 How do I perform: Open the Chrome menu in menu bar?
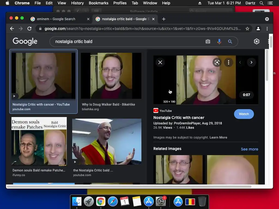tap(22, 3)
